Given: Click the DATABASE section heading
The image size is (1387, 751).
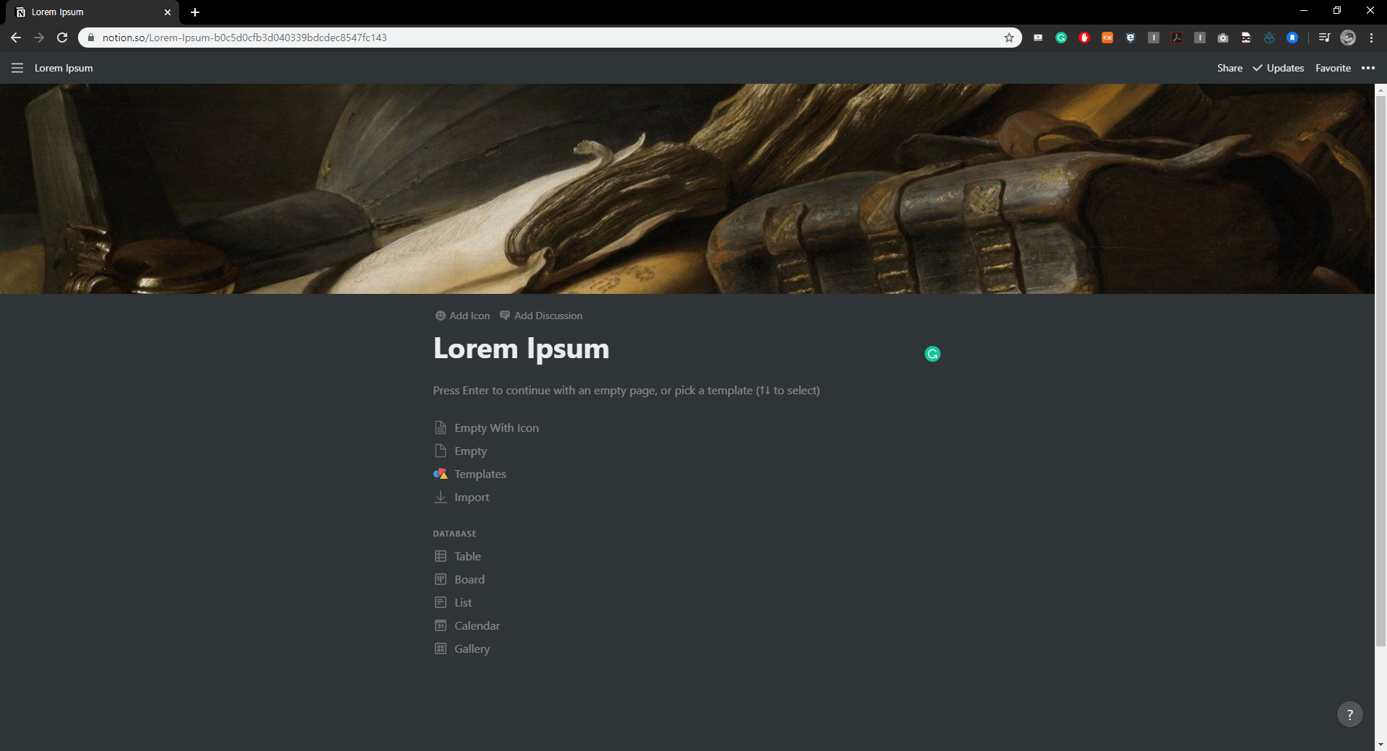Looking at the screenshot, I should [454, 534].
